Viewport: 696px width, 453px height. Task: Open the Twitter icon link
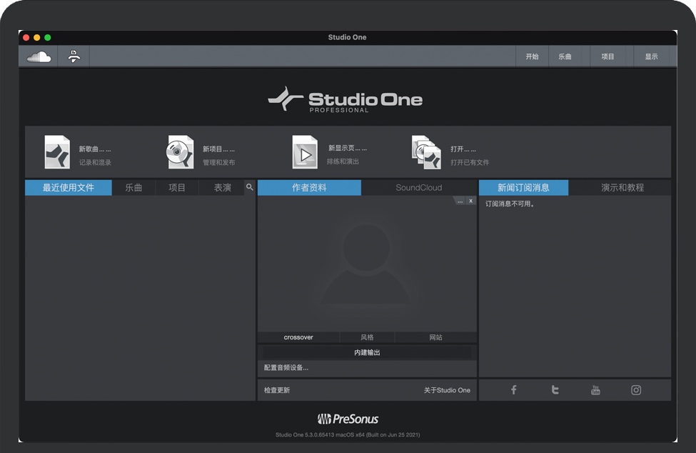coord(555,390)
